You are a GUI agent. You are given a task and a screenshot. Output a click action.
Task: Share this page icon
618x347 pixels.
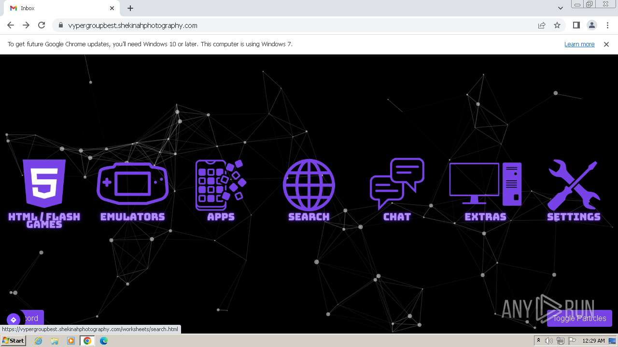click(x=542, y=26)
